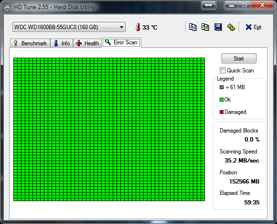The height and width of the screenshot is (224, 277).
Task: Open the Info tab
Action: (x=62, y=43)
